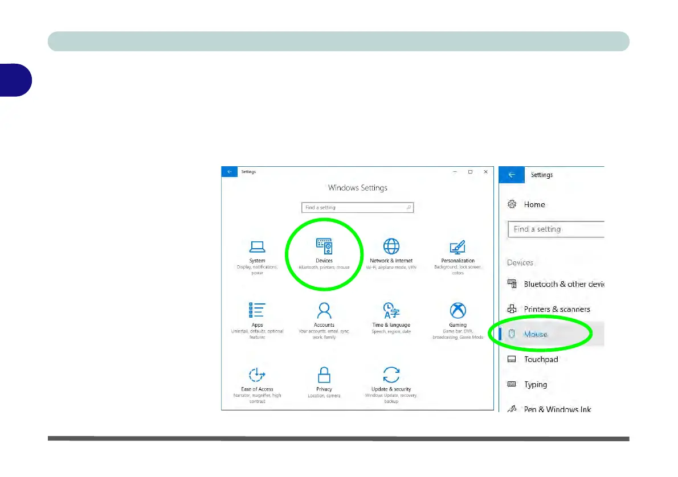Click the Touchpad icon in sidebar

512,359
